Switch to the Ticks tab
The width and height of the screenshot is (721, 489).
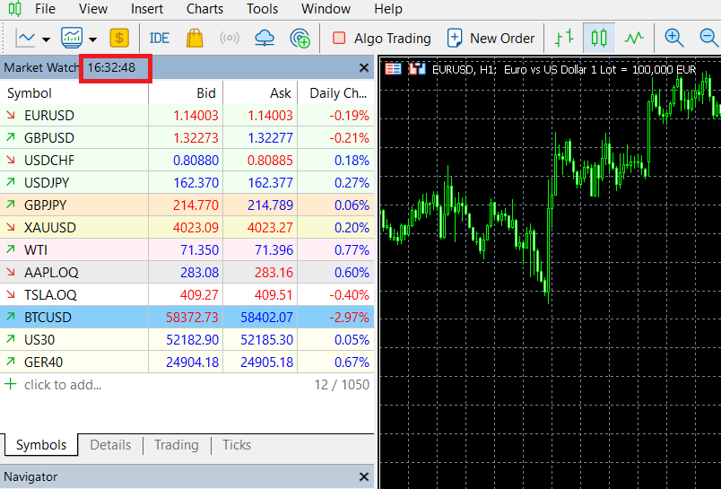coord(237,445)
